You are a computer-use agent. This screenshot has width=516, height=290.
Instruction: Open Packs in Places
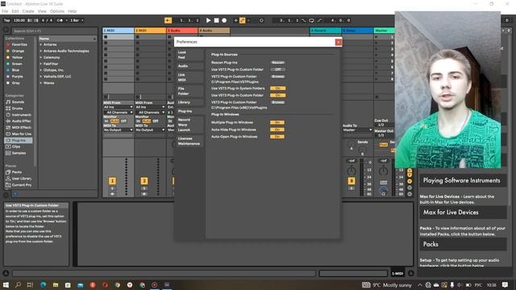click(16, 172)
